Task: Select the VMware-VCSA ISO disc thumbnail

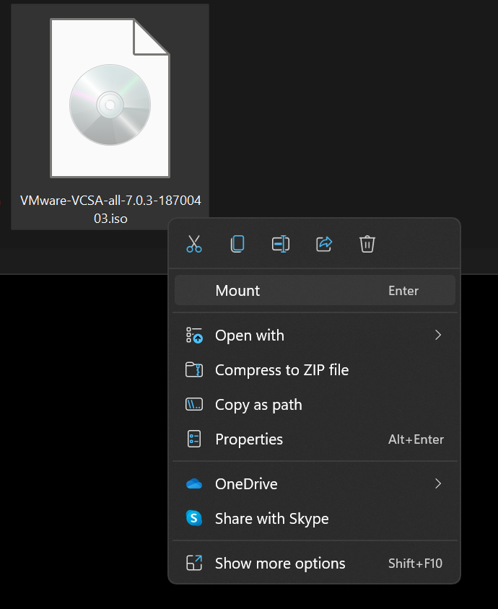Action: tap(110, 98)
